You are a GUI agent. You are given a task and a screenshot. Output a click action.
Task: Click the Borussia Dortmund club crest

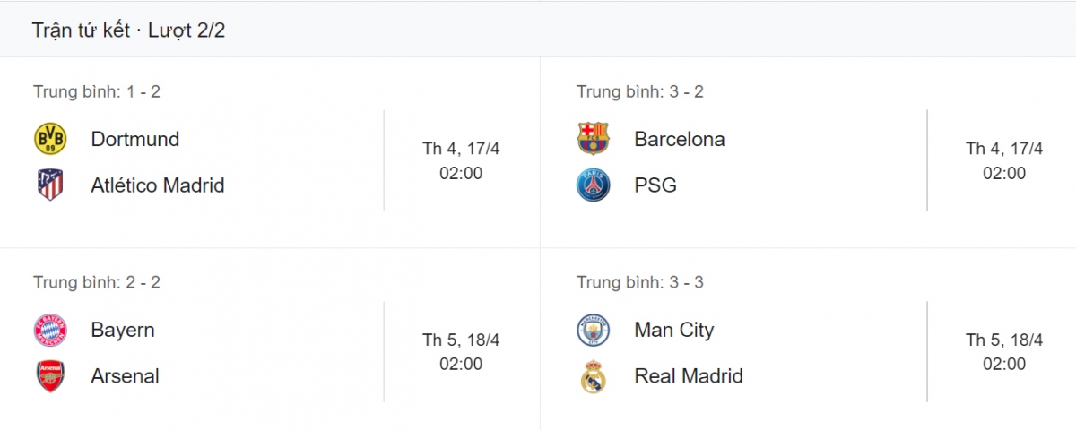[x=50, y=139]
